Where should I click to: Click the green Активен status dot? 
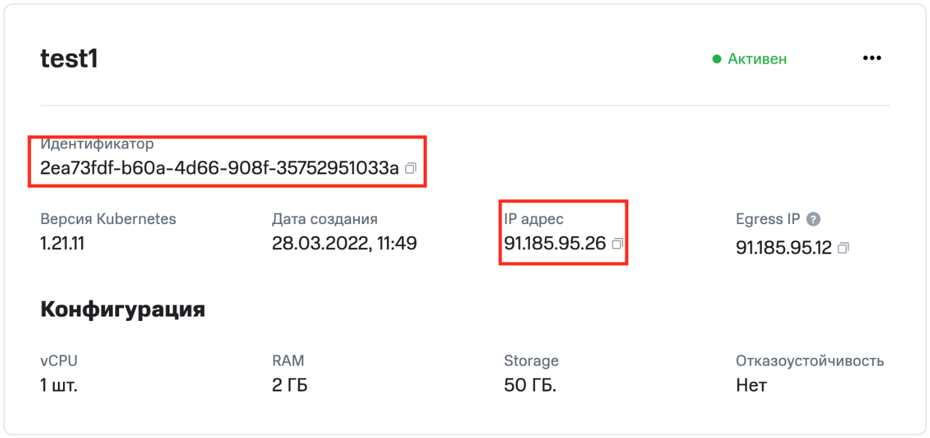click(716, 59)
